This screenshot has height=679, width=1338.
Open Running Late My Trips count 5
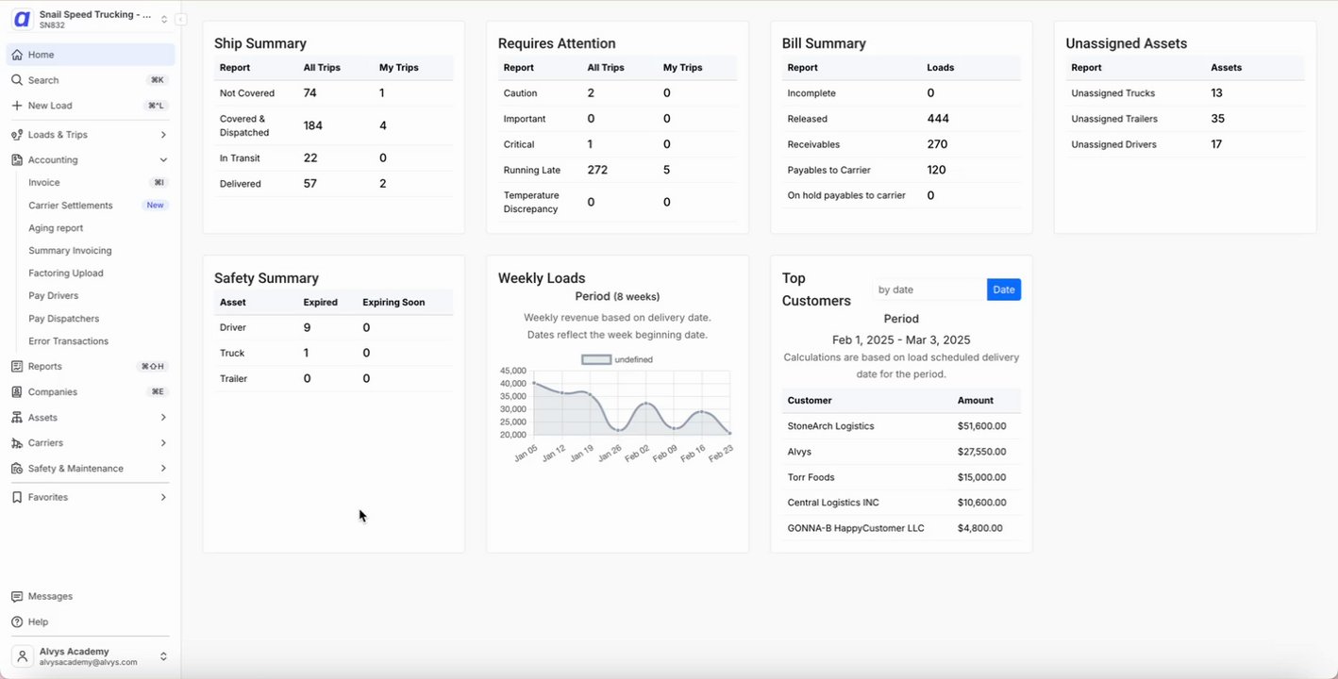pos(666,170)
